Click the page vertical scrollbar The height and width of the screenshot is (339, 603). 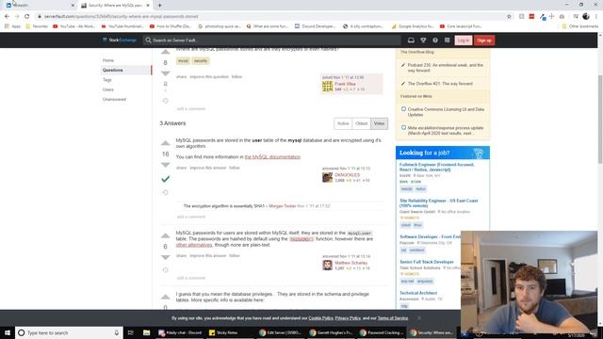pos(600,120)
